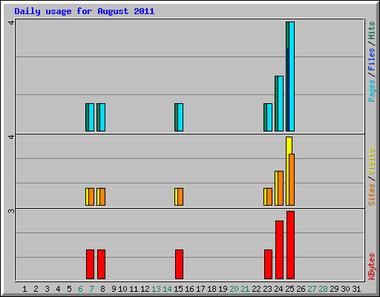Pick the orange Sites bar for day 15

pos(180,197)
